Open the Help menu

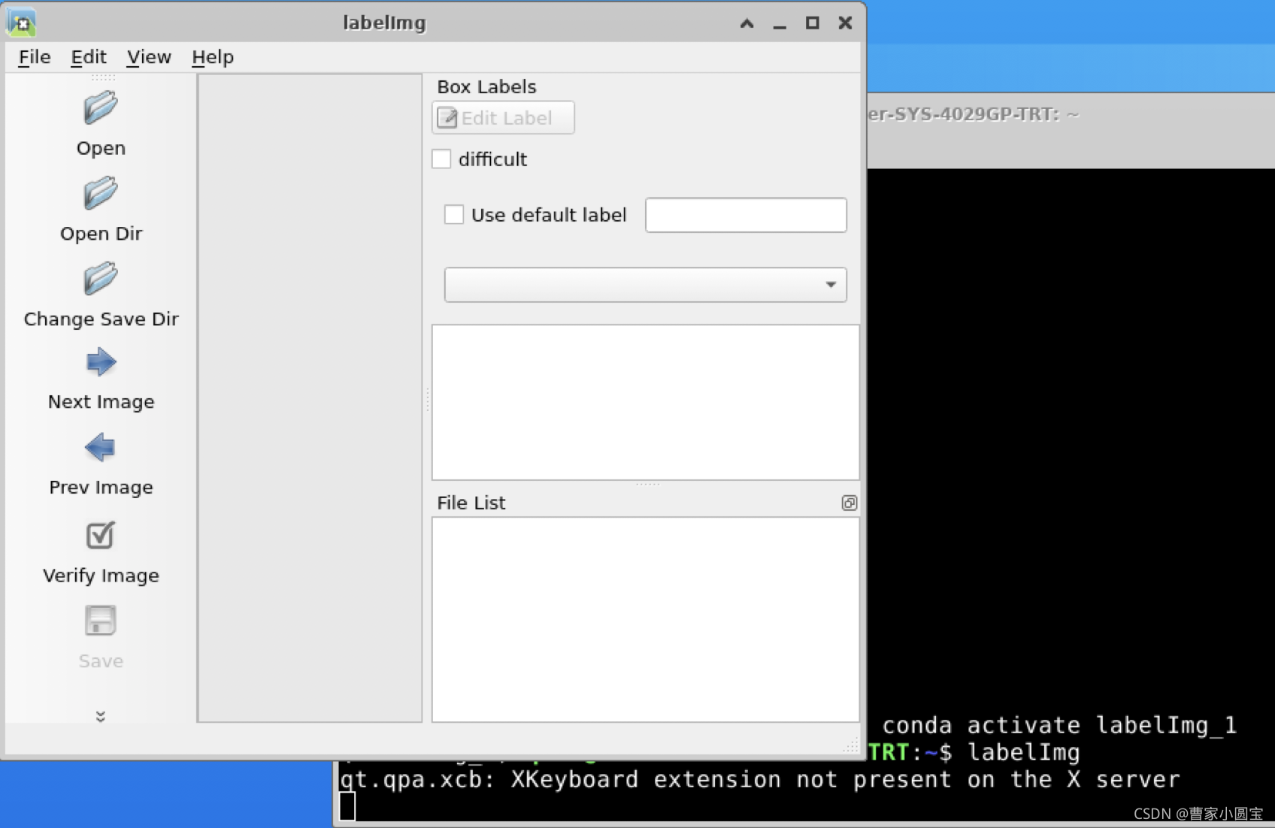click(x=213, y=57)
